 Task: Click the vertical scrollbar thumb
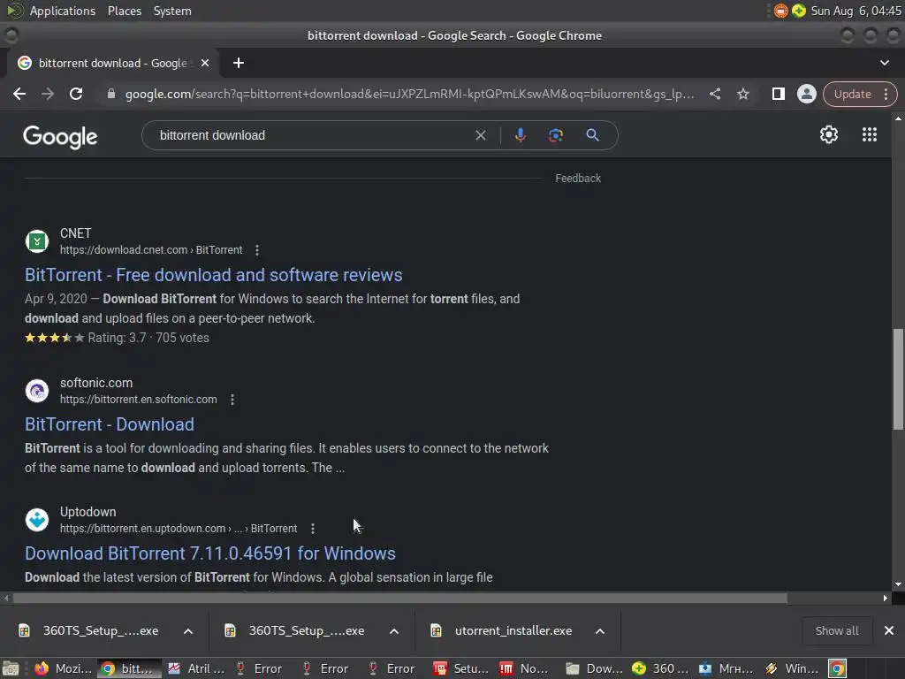coord(898,379)
